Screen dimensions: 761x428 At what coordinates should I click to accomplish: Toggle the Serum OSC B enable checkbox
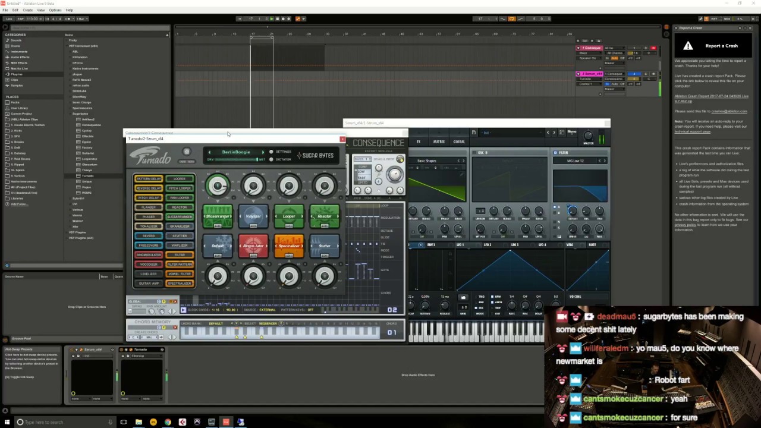(x=474, y=153)
